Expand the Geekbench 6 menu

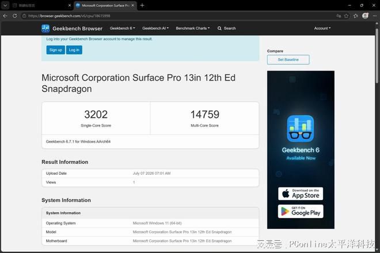click(x=123, y=28)
